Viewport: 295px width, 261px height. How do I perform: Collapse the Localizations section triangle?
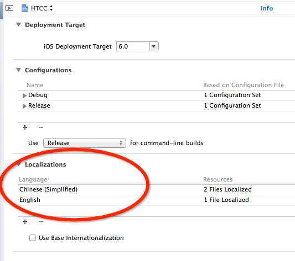click(x=19, y=164)
